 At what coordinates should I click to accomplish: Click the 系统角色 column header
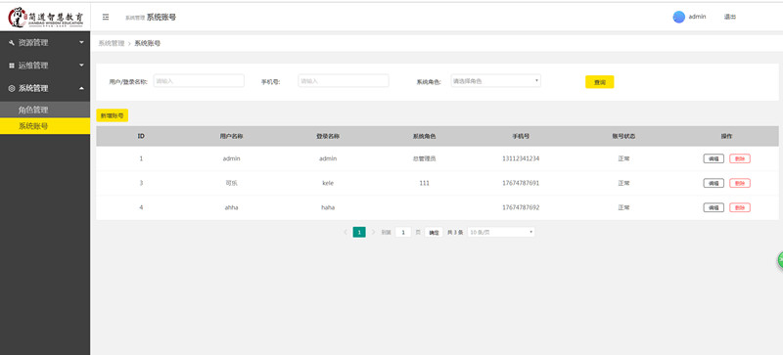pos(424,136)
